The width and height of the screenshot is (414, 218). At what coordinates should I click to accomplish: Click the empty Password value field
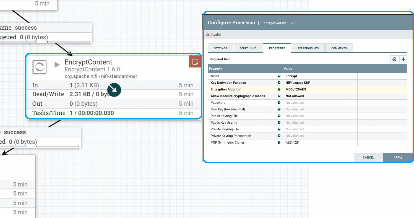(x=320, y=103)
